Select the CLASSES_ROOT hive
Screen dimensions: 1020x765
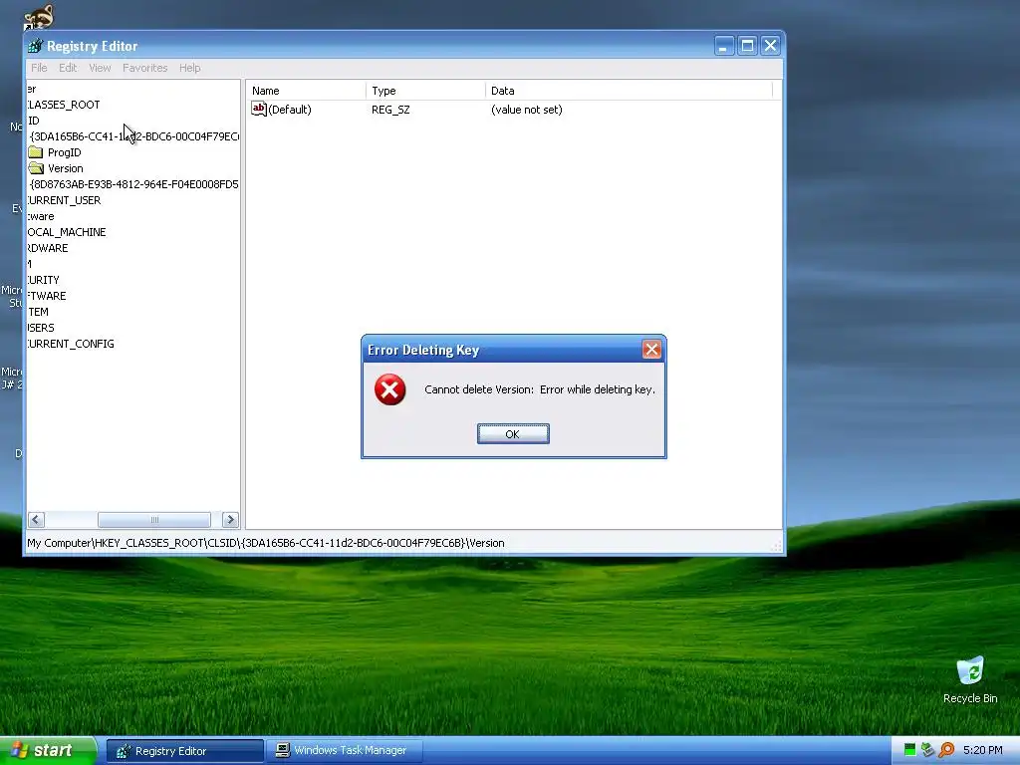point(64,105)
